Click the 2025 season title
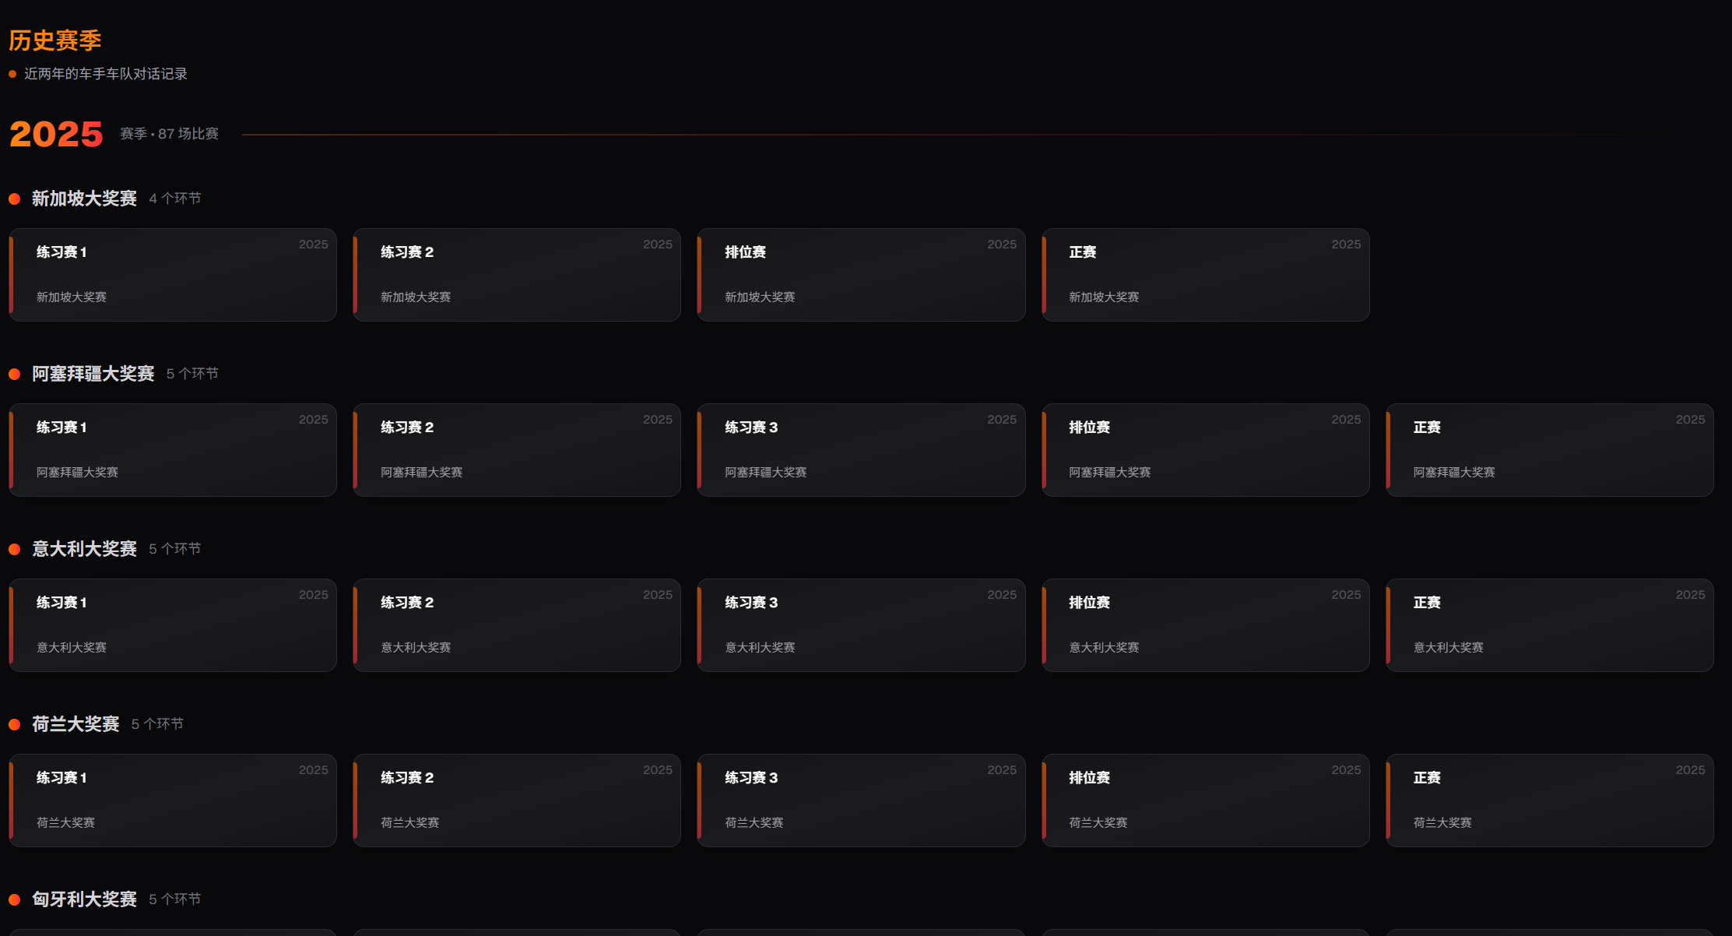The width and height of the screenshot is (1732, 936). click(x=56, y=134)
